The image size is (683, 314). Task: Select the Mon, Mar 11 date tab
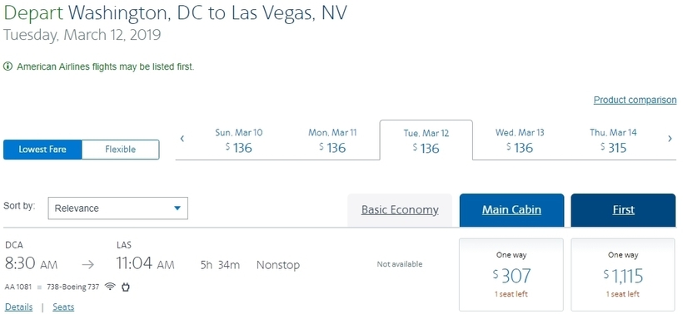pos(332,140)
